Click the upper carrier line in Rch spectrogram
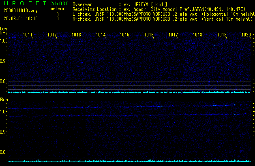This screenshot has height=166, width=255. click(x=129, y=107)
